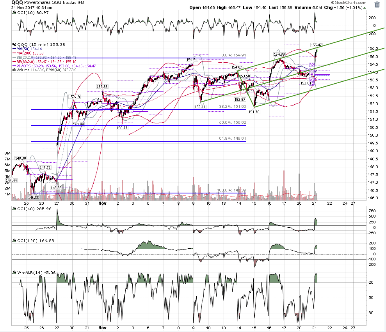This screenshot has height=332, width=386.
Task: Click the R2 pivot marker
Action: click(312, 65)
